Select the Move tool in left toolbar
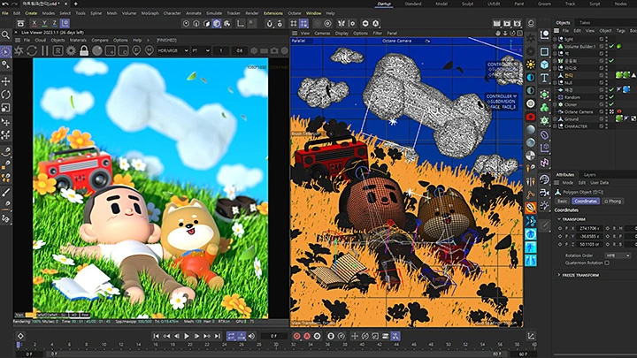 pyautogui.click(x=5, y=81)
